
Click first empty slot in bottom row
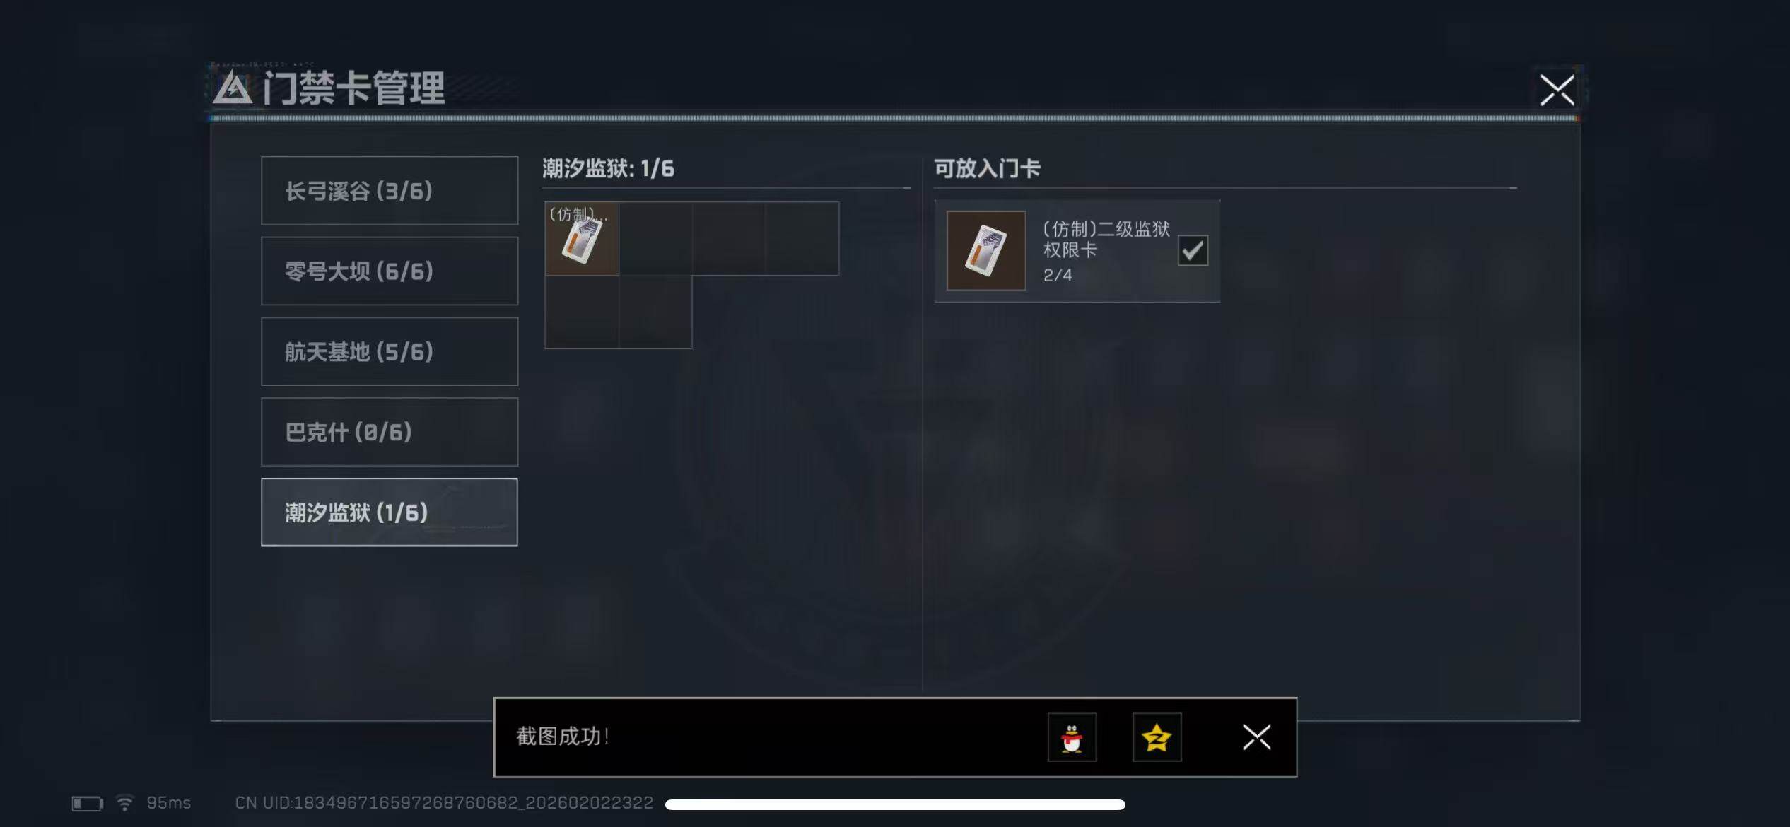tap(582, 312)
